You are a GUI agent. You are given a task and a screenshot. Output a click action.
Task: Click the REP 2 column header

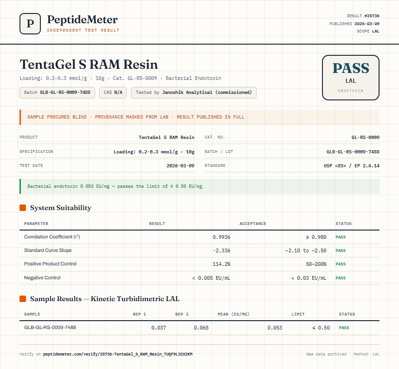coord(182,314)
